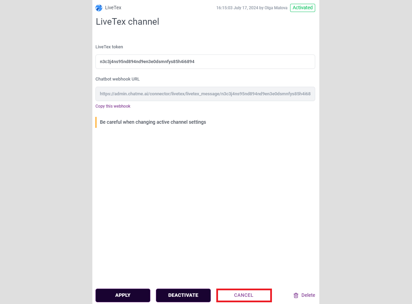Cancel the channel settings changes
412x304 pixels.
pyautogui.click(x=244, y=295)
